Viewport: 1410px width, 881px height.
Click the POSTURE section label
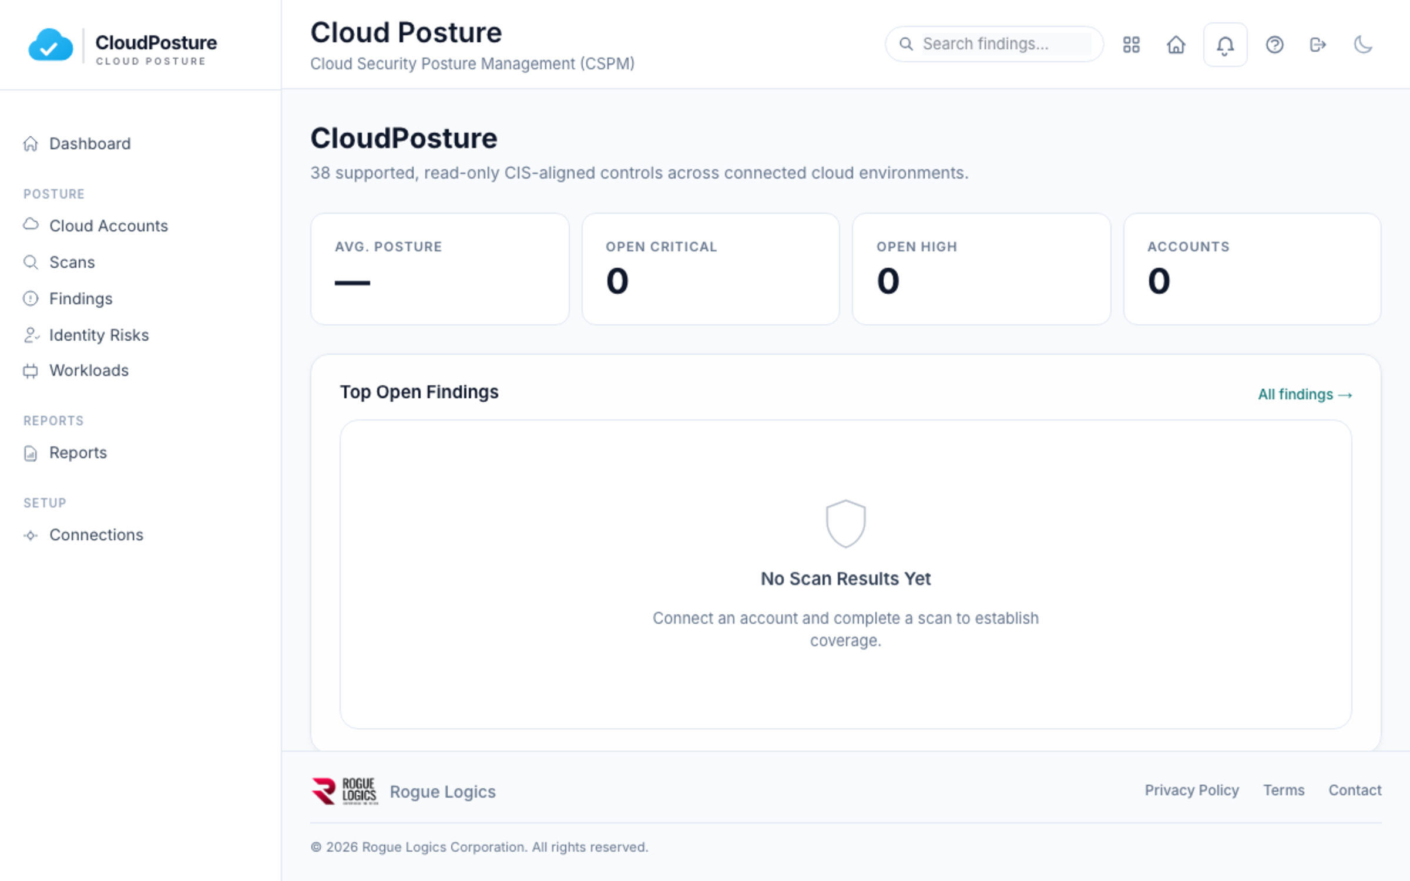point(54,194)
